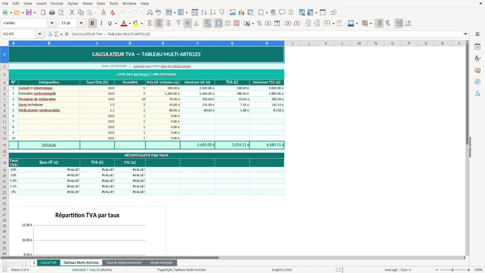485x273 pixels.
Task: Open Print Preview from toolbar
Action: coord(61,13)
